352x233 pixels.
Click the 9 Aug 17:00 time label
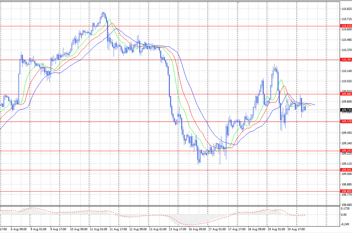coord(58,229)
